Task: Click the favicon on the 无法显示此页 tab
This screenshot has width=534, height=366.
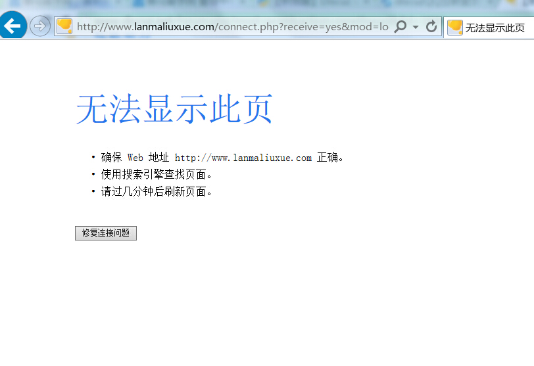Action: pyautogui.click(x=454, y=27)
